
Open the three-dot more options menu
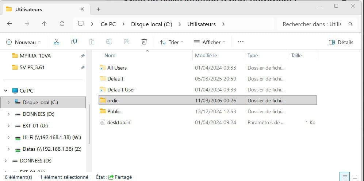[x=240, y=42]
